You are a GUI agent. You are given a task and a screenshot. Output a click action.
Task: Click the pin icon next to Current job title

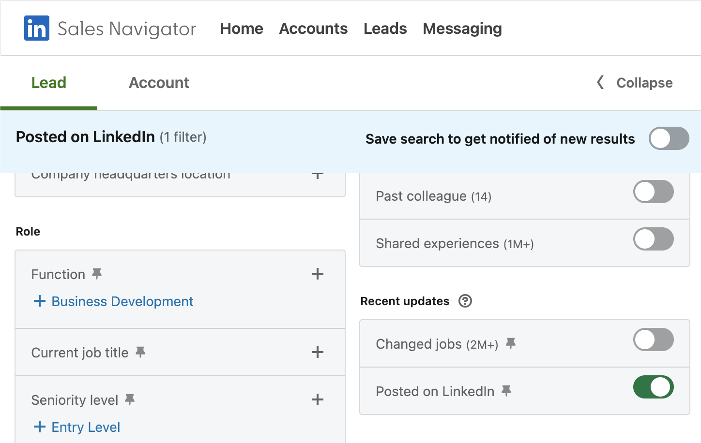coord(140,352)
